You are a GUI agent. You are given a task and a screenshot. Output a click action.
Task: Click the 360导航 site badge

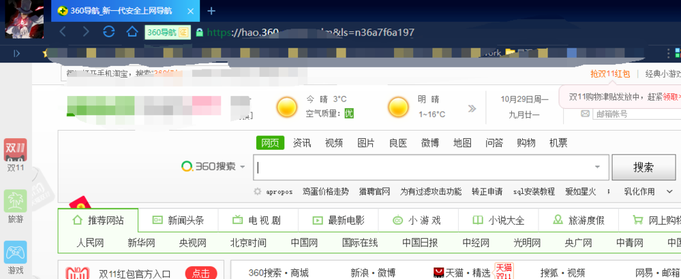(167, 32)
